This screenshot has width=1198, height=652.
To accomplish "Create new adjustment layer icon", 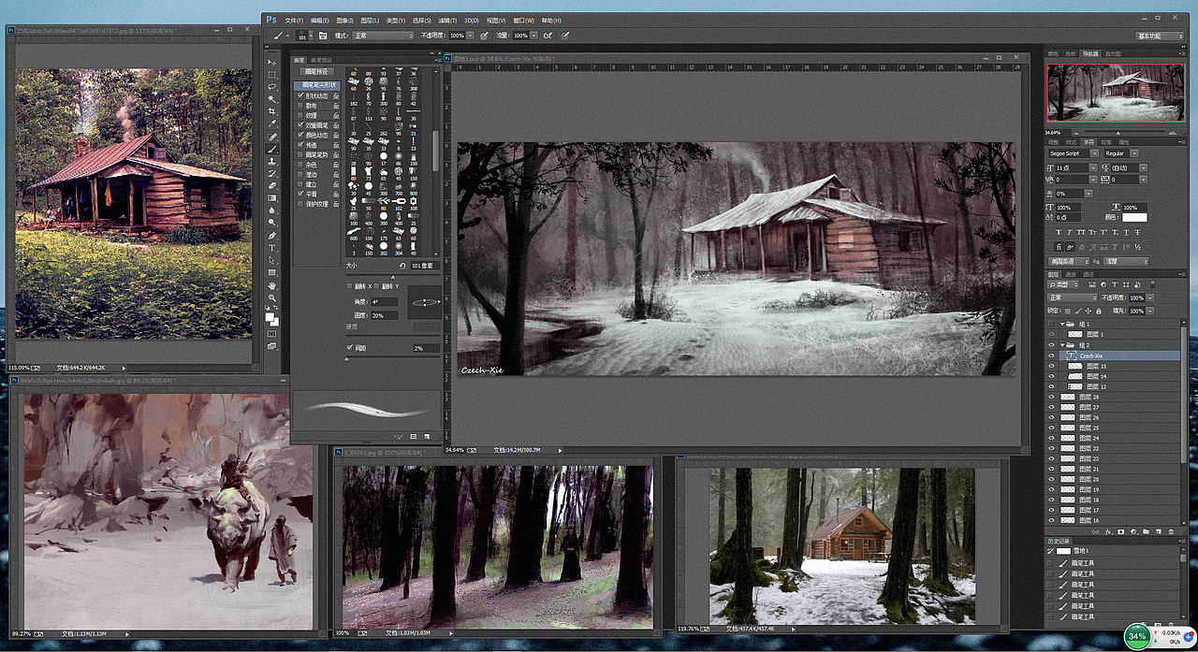I will point(1133,532).
